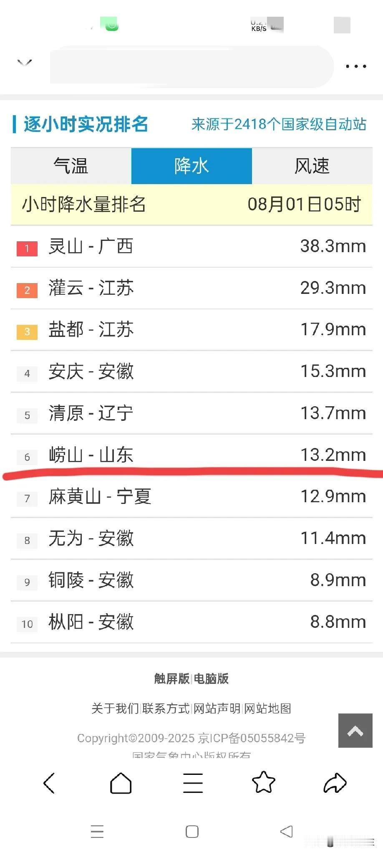Select the 降水 tab
Image resolution: width=383 pixels, height=855 pixels.
[191, 166]
